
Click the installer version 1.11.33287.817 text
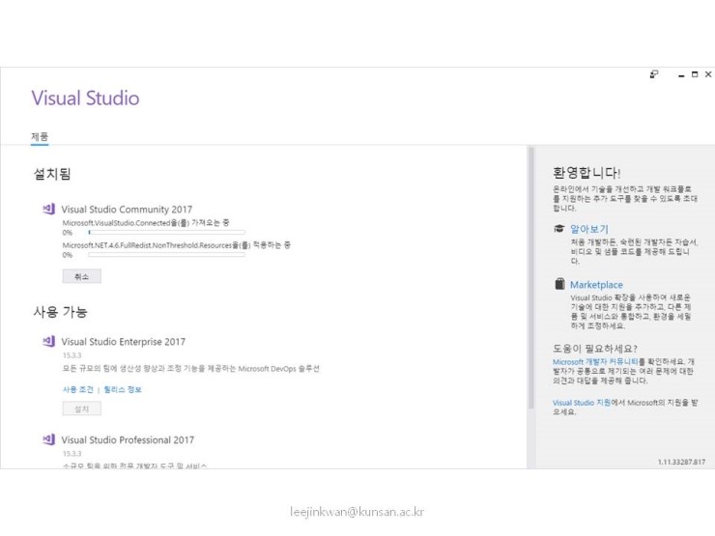pos(681,462)
